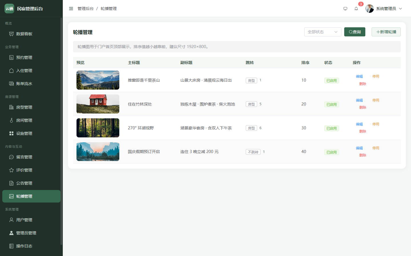
Task: Open the red cabin preview thumbnail
Action: click(x=98, y=104)
